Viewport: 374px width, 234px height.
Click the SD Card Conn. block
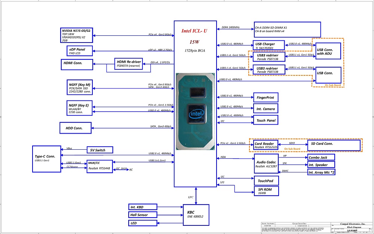coord(334,145)
